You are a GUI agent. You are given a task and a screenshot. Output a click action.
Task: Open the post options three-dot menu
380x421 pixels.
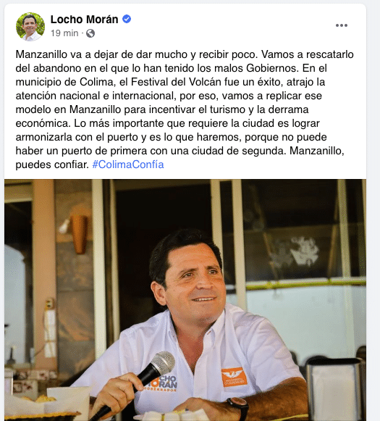(x=342, y=25)
